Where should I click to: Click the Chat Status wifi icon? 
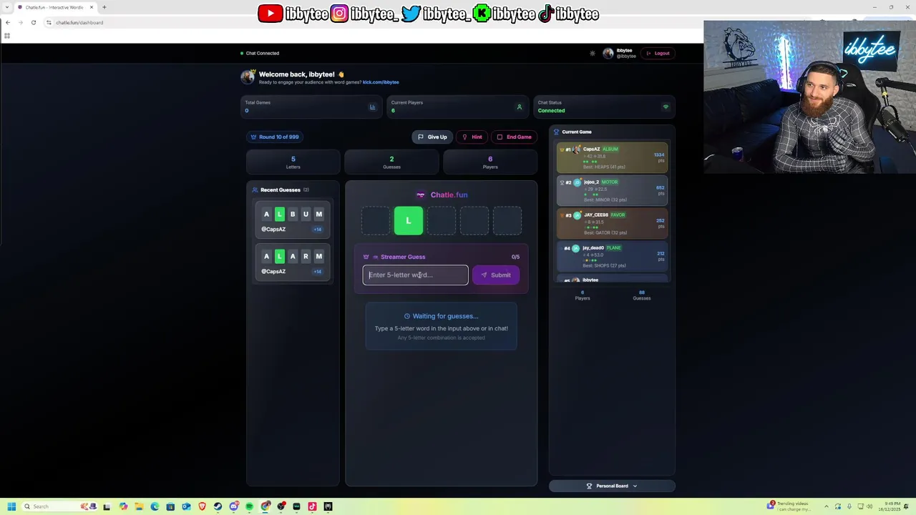[x=666, y=107]
